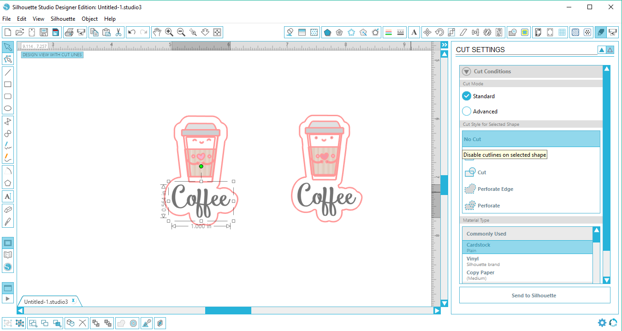Select Vinyl Silhouette brand material
The image size is (622, 331).
point(527,261)
